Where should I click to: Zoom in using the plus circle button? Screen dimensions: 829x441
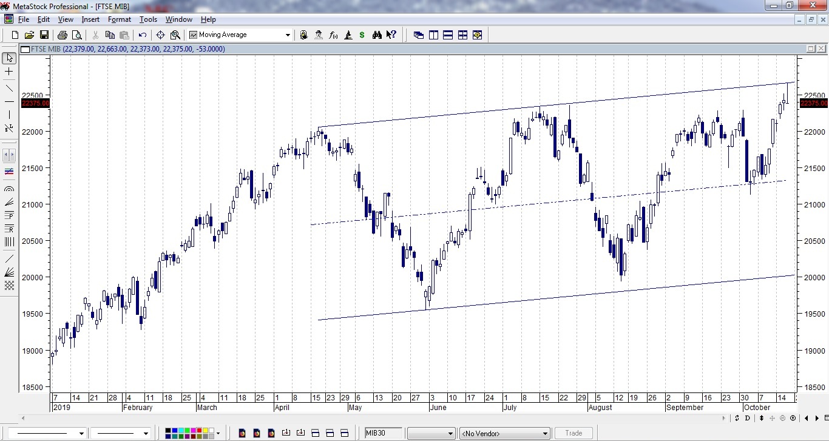[x=793, y=418]
